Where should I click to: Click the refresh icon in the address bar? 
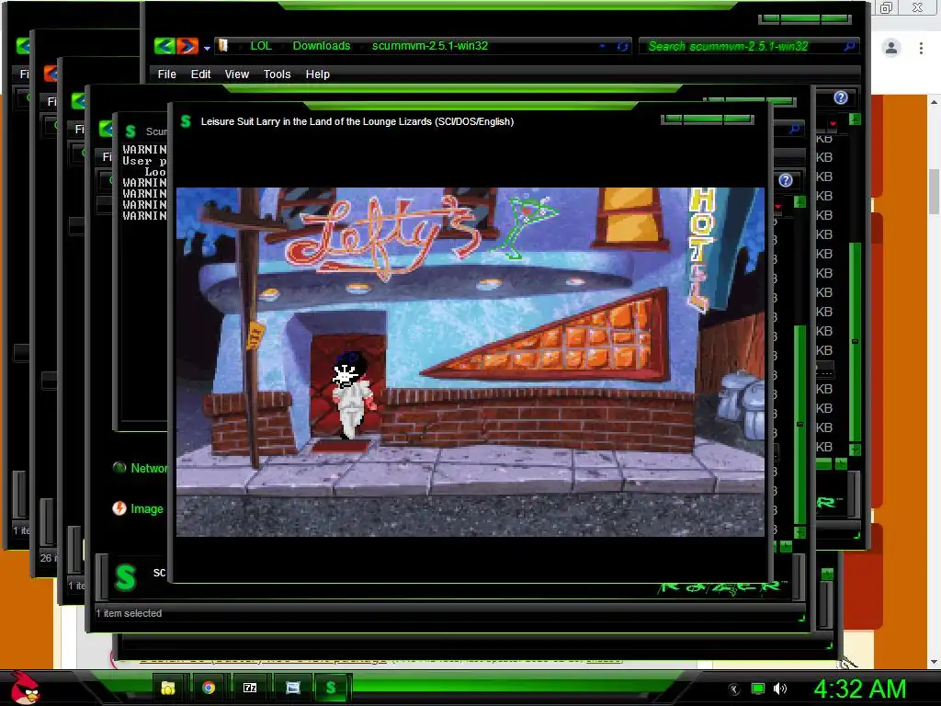coord(622,46)
